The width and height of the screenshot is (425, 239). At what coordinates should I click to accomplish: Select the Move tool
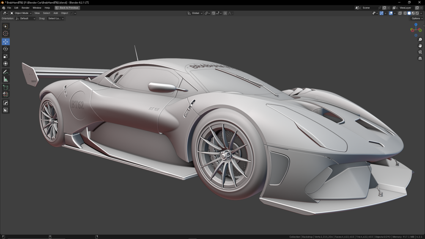click(5, 42)
